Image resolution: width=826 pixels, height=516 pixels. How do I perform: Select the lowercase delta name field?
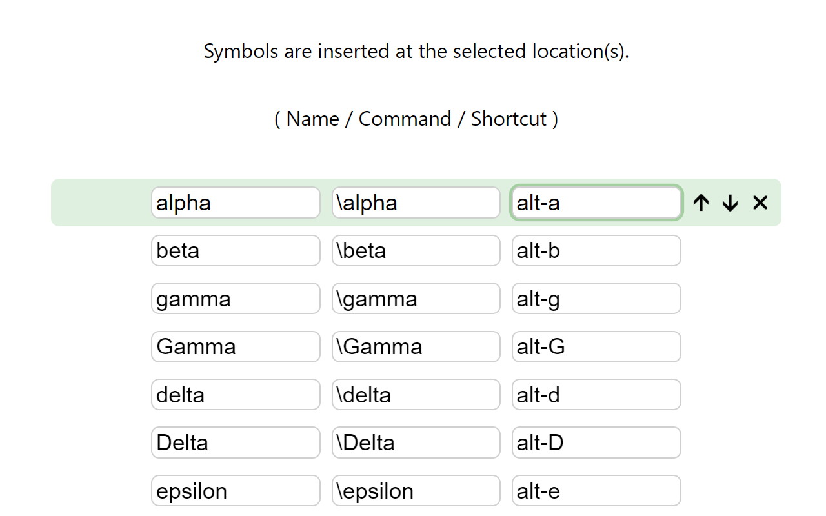tap(236, 395)
